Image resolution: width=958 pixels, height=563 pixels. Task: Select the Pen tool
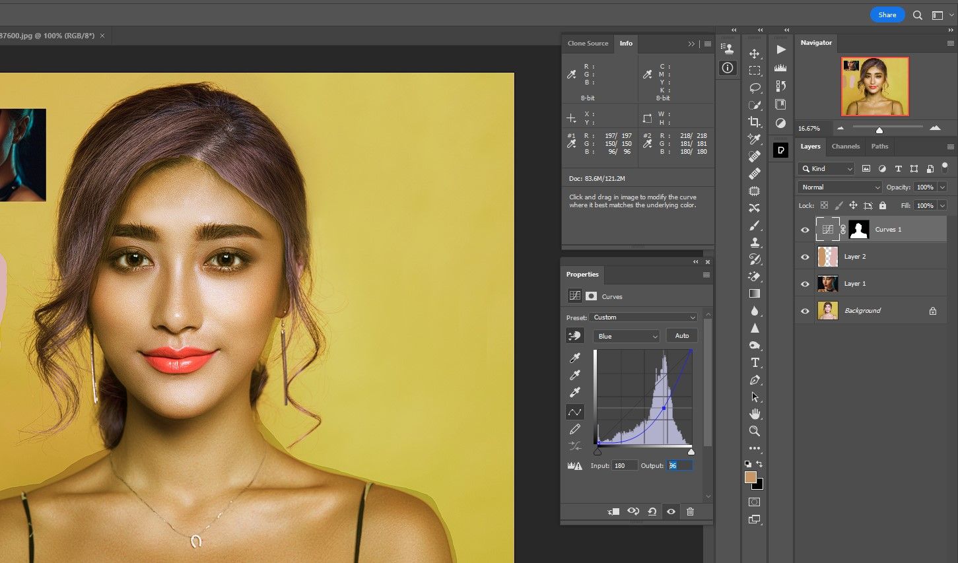pos(755,380)
